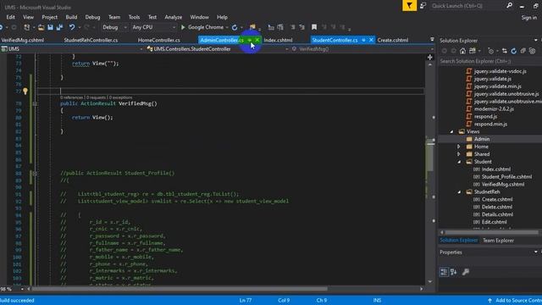Click the decrease indent toolbar icon
The width and height of the screenshot is (542, 305).
271,27
